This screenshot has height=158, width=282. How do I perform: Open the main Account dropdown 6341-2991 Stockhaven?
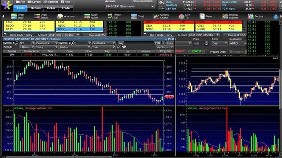(x=130, y=7)
